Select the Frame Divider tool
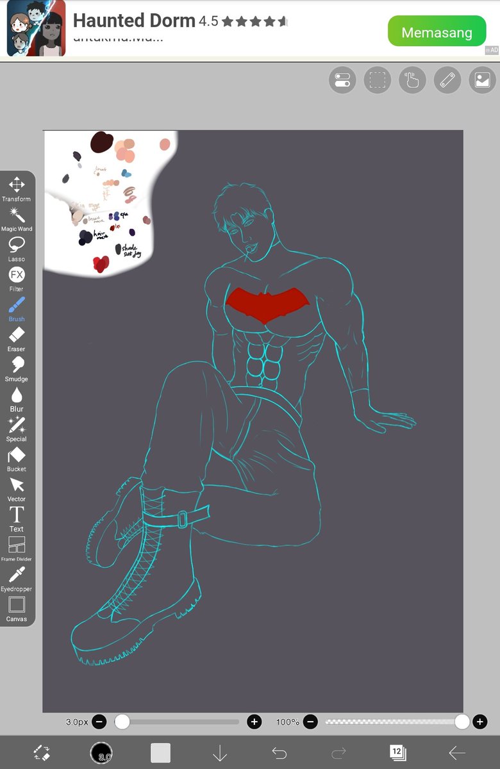 (x=17, y=550)
